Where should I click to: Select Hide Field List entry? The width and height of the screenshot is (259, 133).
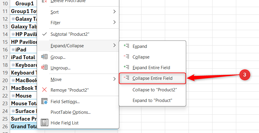pos(78,123)
